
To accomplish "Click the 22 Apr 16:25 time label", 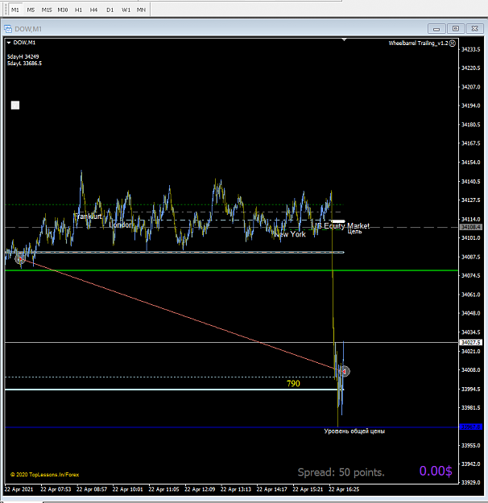I will pyautogui.click(x=344, y=489).
